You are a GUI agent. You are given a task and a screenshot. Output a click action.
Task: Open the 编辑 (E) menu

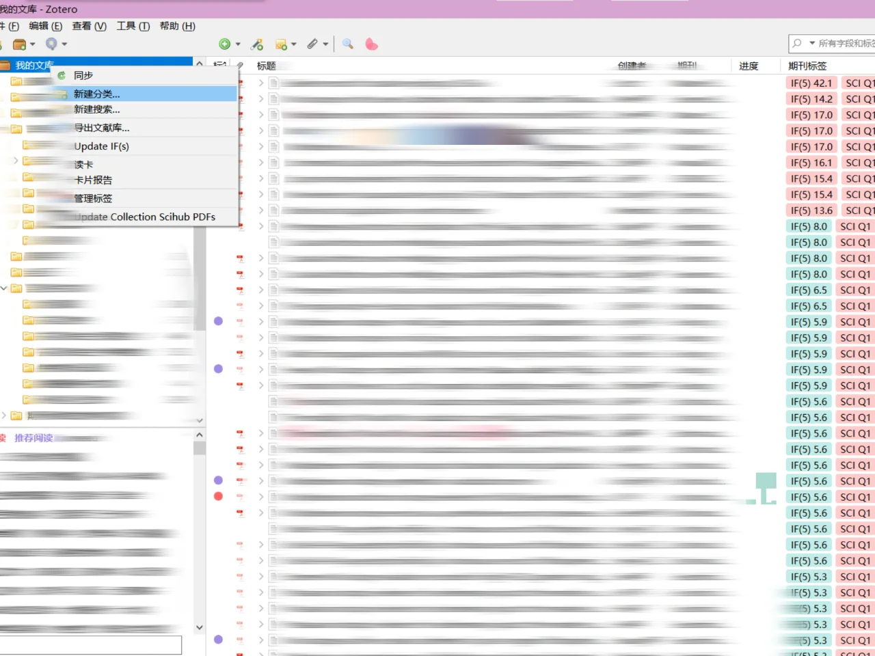click(45, 26)
